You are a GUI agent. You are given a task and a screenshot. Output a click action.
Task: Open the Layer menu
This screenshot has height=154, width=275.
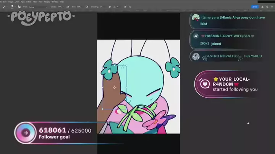click(x=17, y=2)
